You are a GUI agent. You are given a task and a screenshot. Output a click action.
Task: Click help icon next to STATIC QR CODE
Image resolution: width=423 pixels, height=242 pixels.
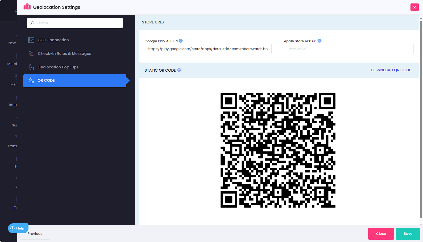click(179, 70)
